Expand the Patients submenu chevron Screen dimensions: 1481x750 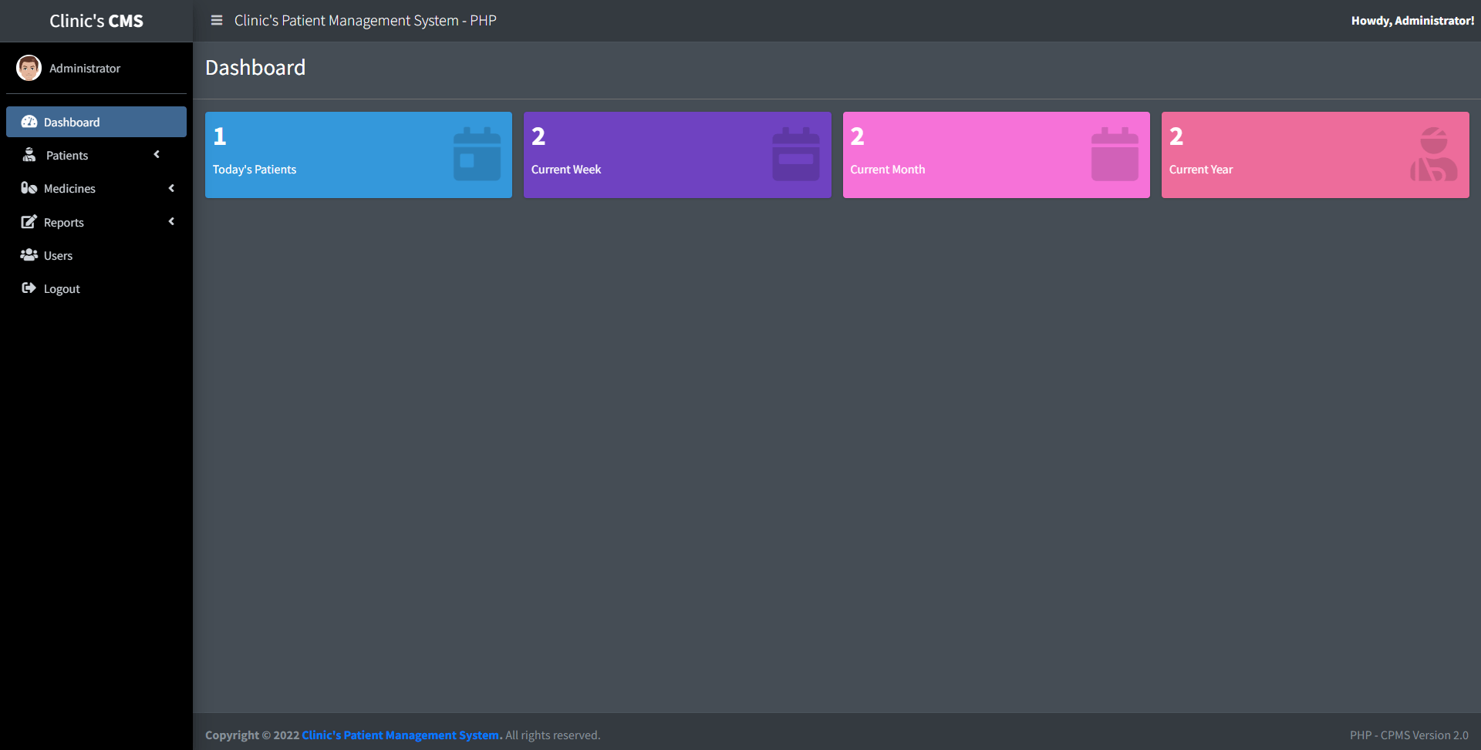tap(157, 154)
